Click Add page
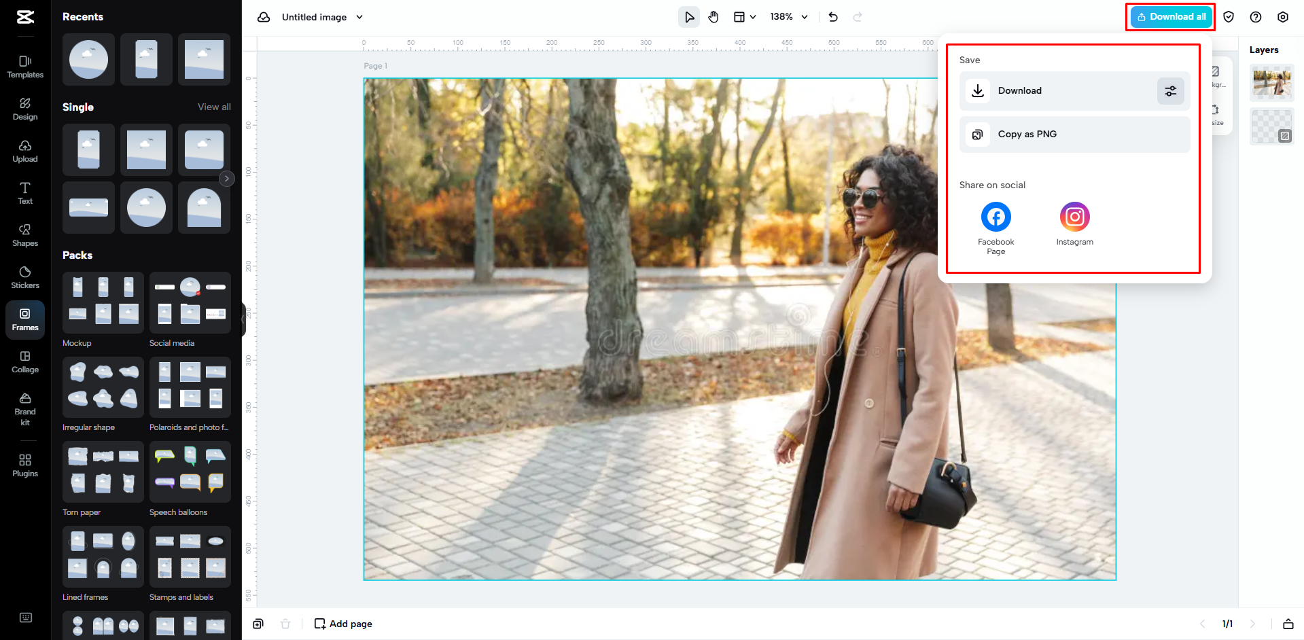 coord(343,624)
